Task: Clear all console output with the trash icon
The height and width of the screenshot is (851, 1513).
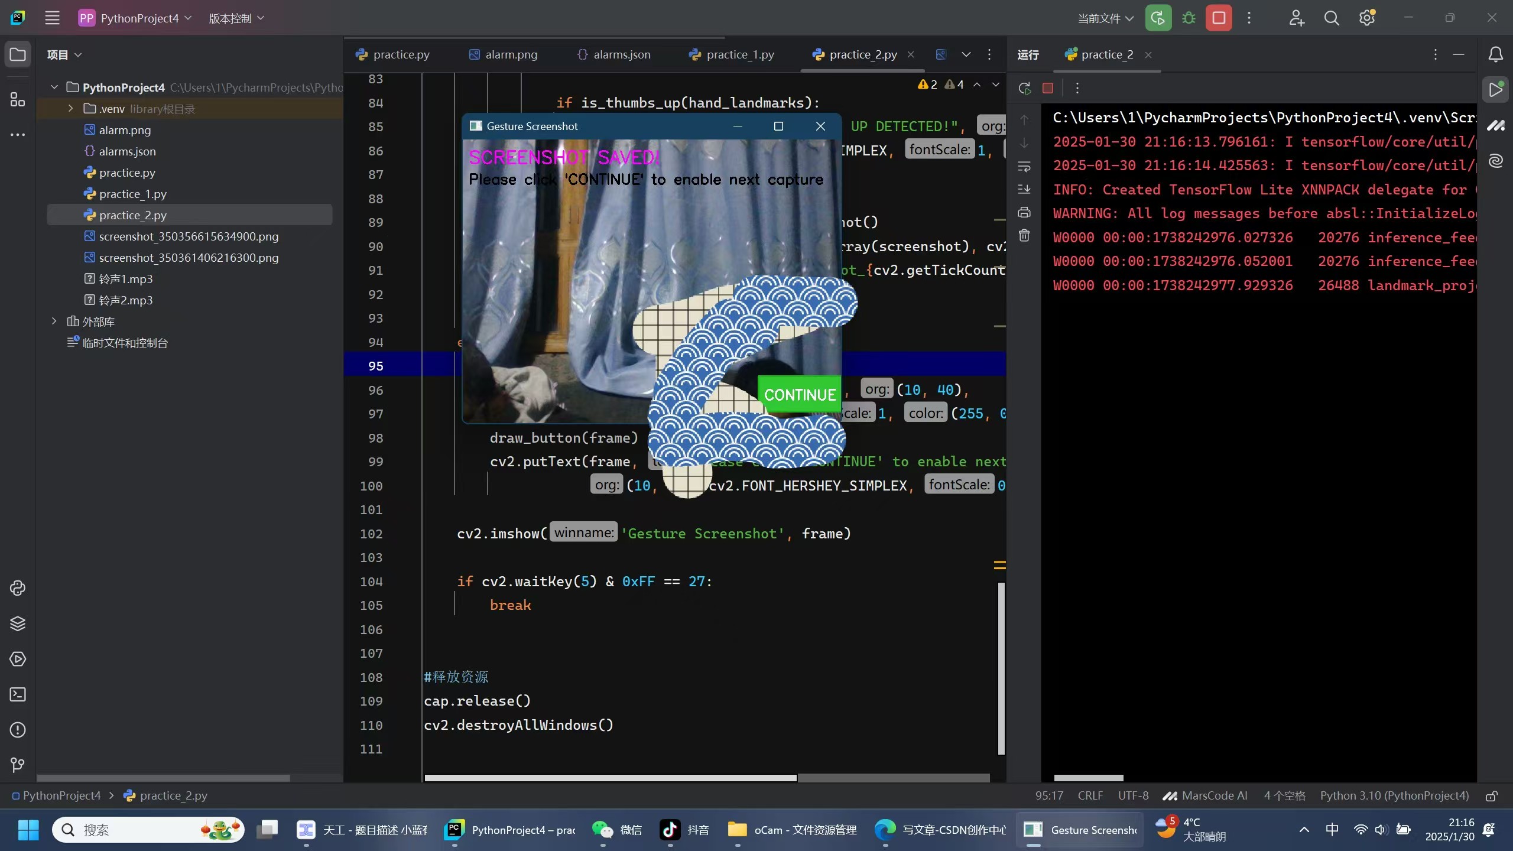Action: (x=1024, y=235)
